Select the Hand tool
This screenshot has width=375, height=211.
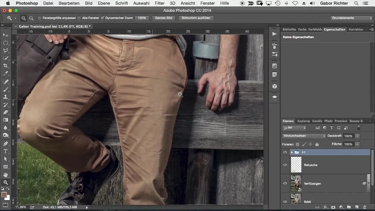pyautogui.click(x=5, y=175)
